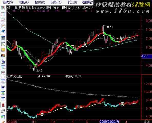Screen dimensions: 152x123
Task: Open the 资讯(I) menu
Action: click(72, 2)
